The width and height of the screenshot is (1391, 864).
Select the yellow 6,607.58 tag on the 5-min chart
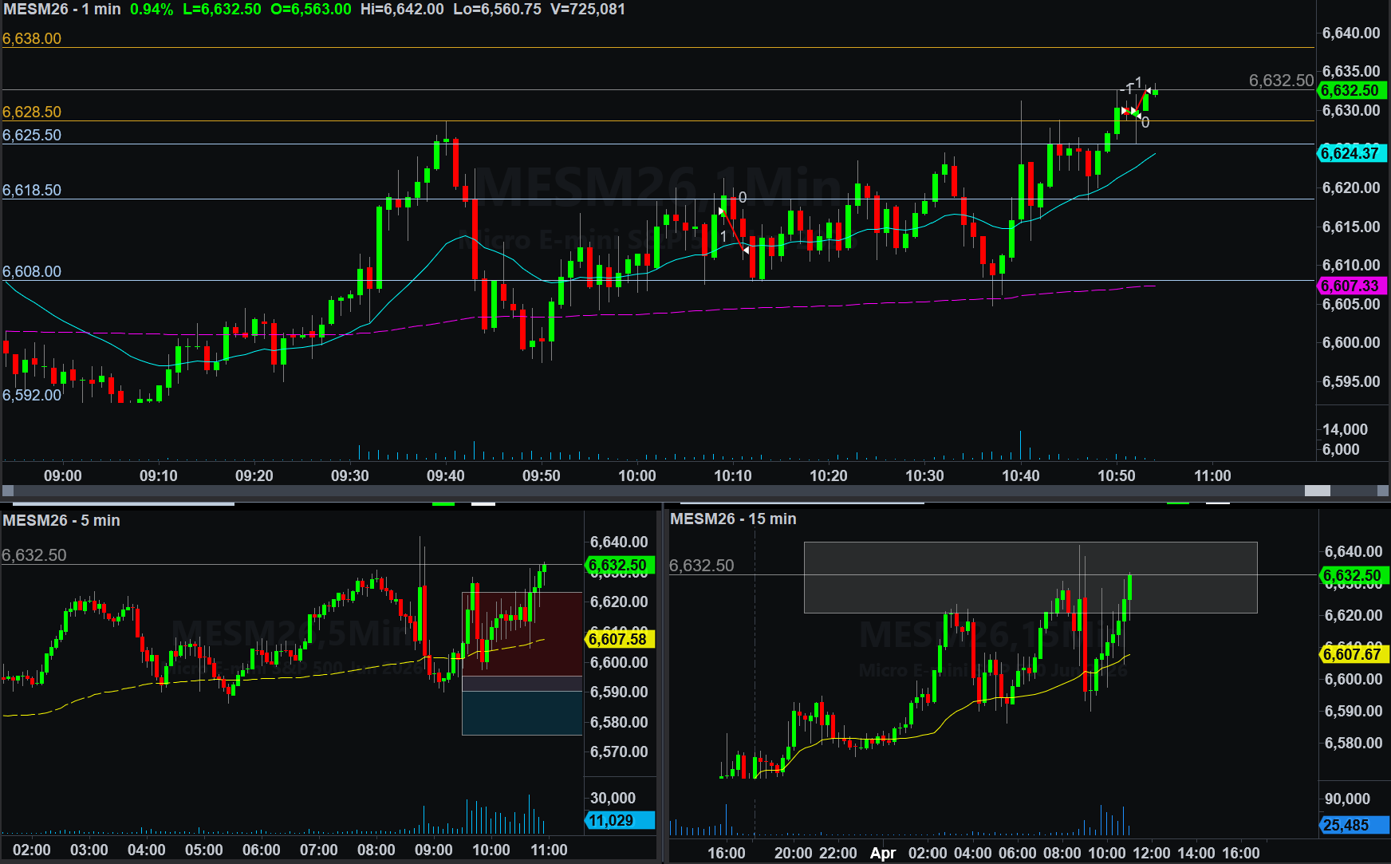pyautogui.click(x=618, y=639)
